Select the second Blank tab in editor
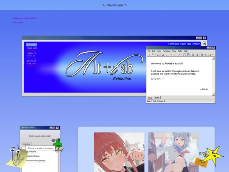This screenshot has height=172, width=229. (x=157, y=97)
